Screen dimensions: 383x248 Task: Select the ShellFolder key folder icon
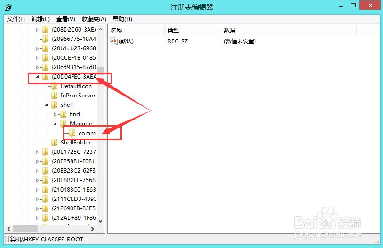[54, 143]
